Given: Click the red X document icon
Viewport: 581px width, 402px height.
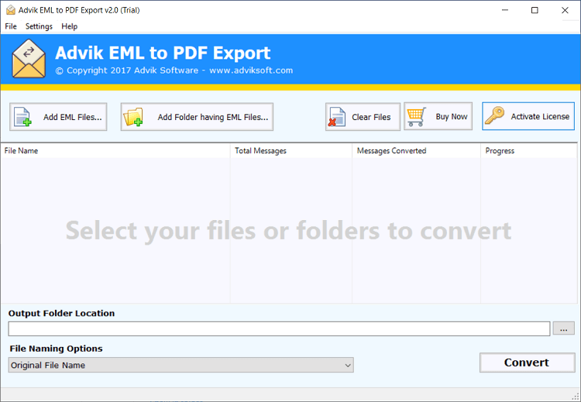Looking at the screenshot, I should click(x=337, y=117).
